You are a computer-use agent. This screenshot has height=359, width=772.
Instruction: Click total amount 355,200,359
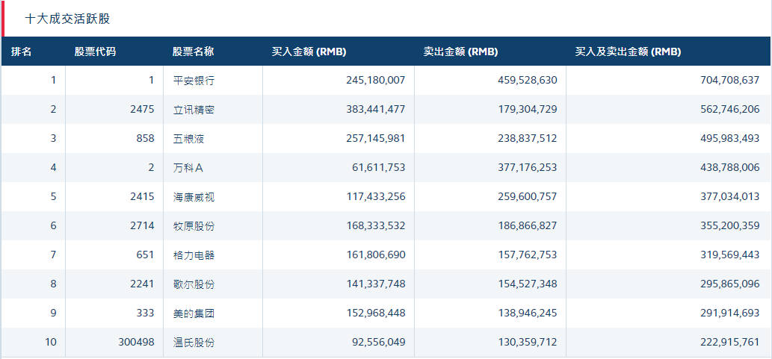[x=729, y=225]
